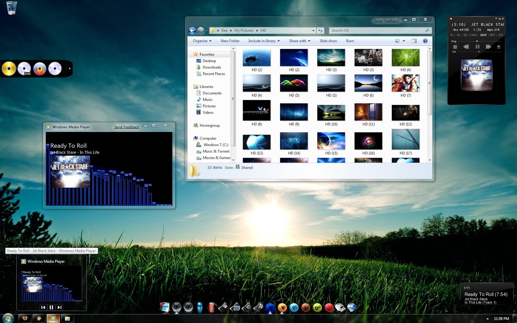Toggle RPT repeat in the audio player
The height and width of the screenshot is (323, 517).
[492, 35]
